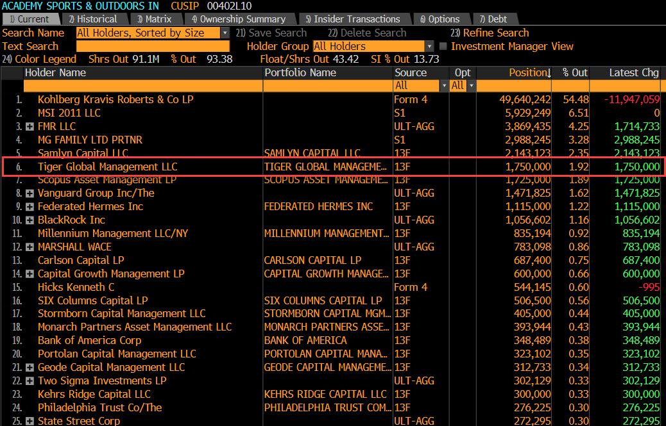Expand Capital Growth Management LP row
Screen dimensions: 666x426
(x=30, y=274)
